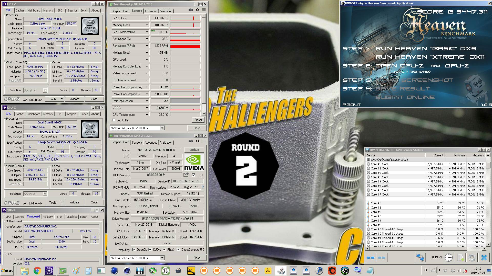Click the Lookup button in GPU-Z

click(x=194, y=150)
